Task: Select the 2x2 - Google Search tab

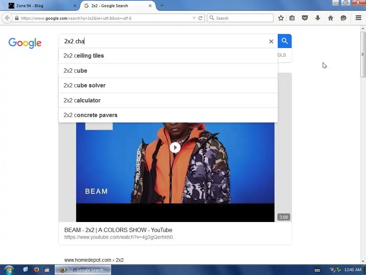Action: point(118,6)
